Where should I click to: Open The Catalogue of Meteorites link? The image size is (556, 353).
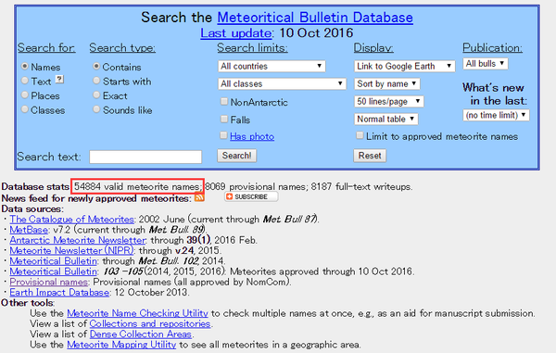(71, 219)
